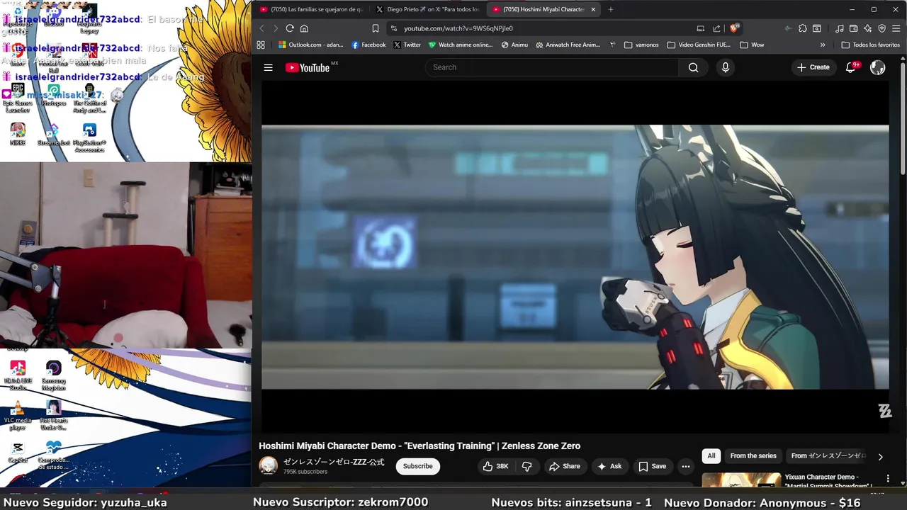Image resolution: width=907 pixels, height=510 pixels.
Task: Expand hidden bookmarks with the chevron
Action: click(823, 45)
